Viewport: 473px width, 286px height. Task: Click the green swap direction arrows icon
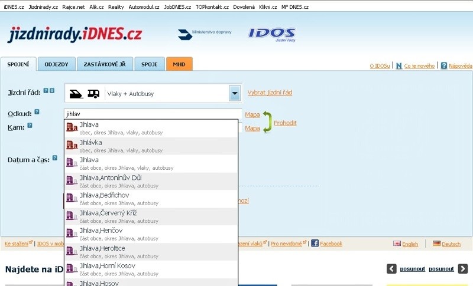267,121
